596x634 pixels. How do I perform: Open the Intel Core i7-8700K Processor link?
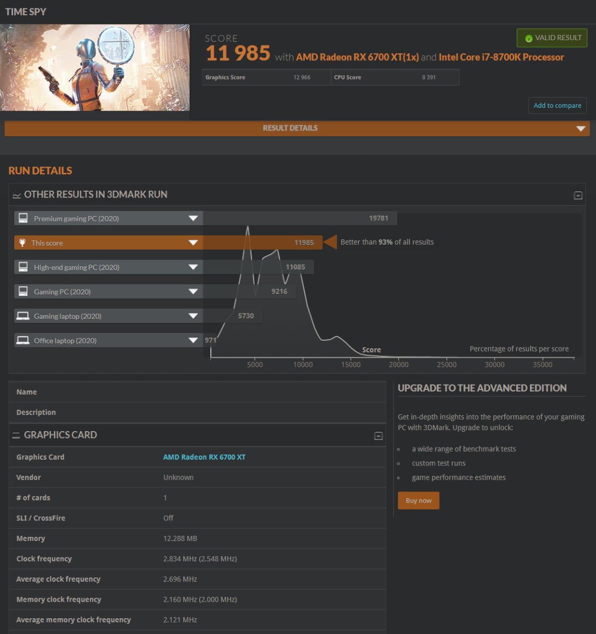coord(501,57)
